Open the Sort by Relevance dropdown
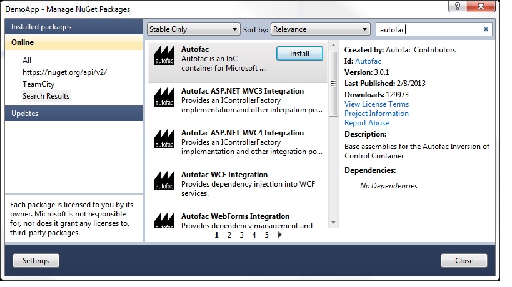Screen dimensions: 512x287 pyautogui.click(x=320, y=29)
